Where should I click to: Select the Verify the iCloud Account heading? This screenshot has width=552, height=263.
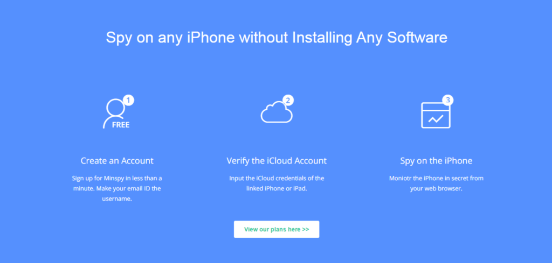click(277, 161)
